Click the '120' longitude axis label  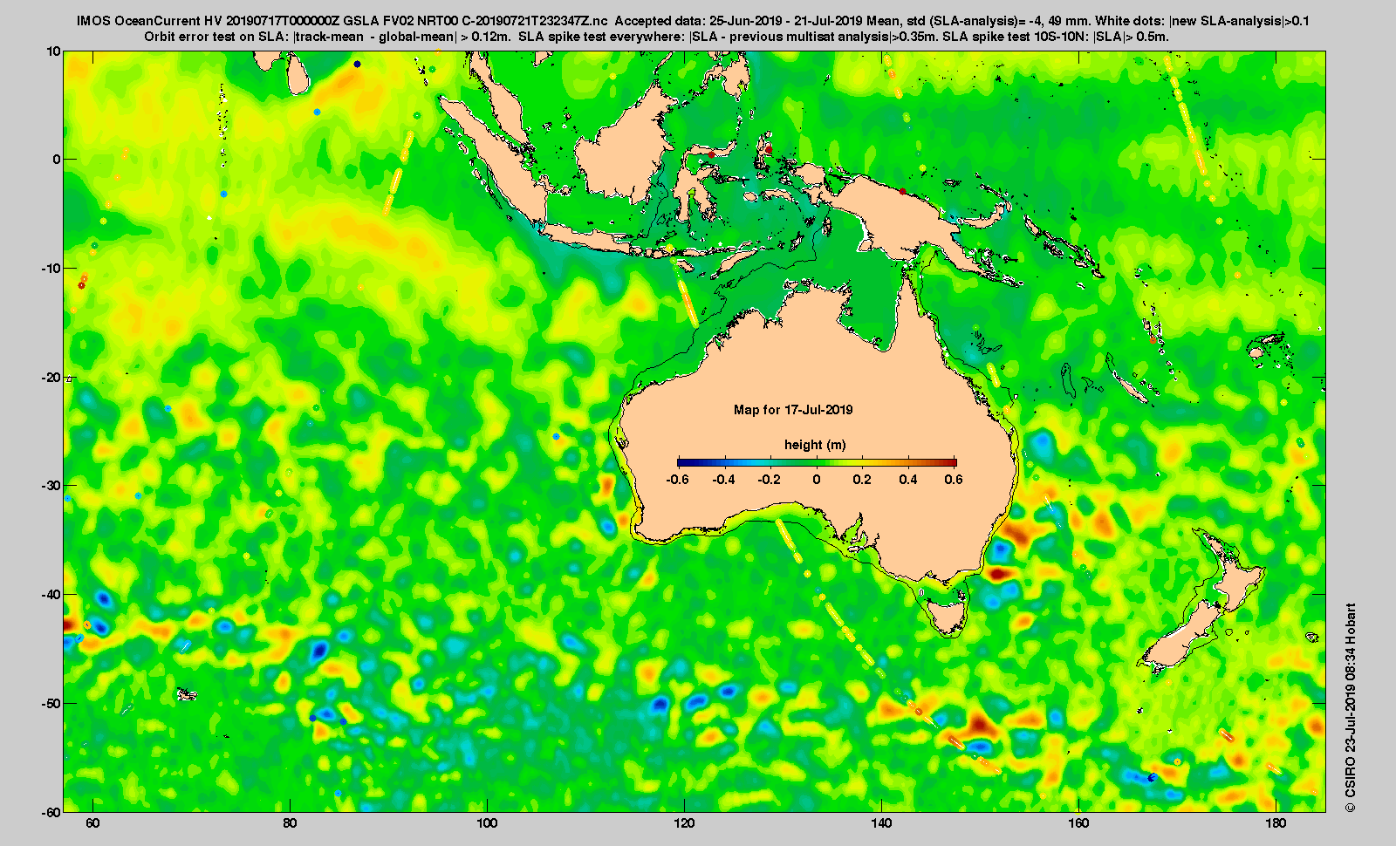click(x=684, y=823)
